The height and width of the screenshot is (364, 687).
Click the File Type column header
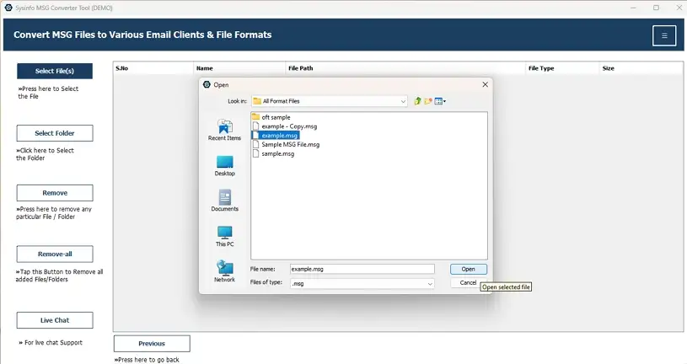562,68
